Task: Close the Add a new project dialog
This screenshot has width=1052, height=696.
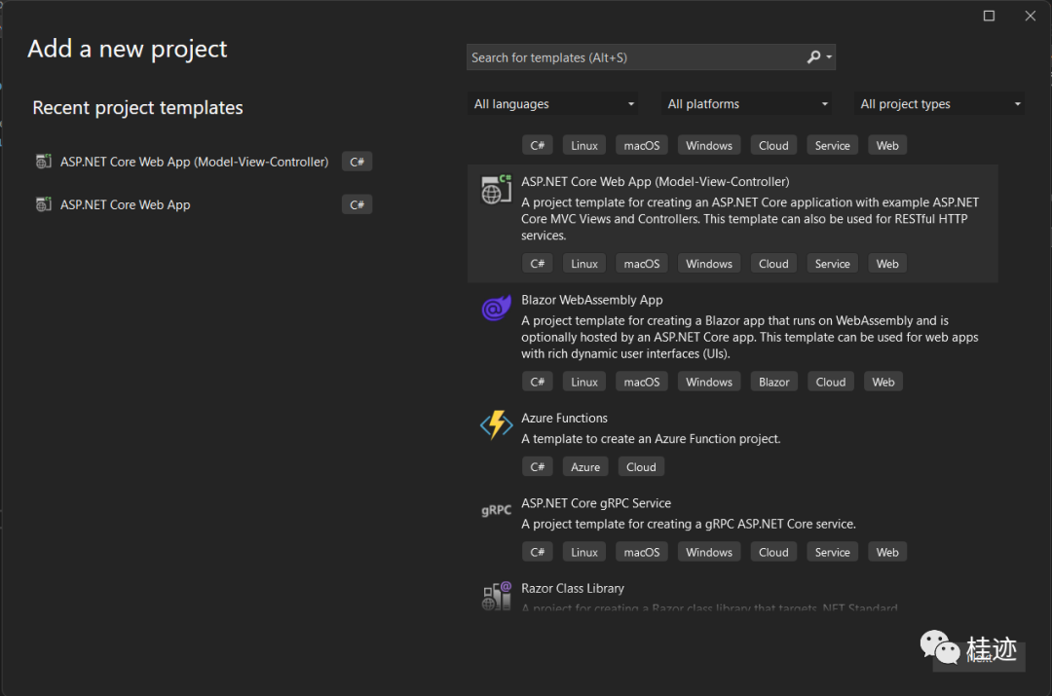Action: (1031, 16)
